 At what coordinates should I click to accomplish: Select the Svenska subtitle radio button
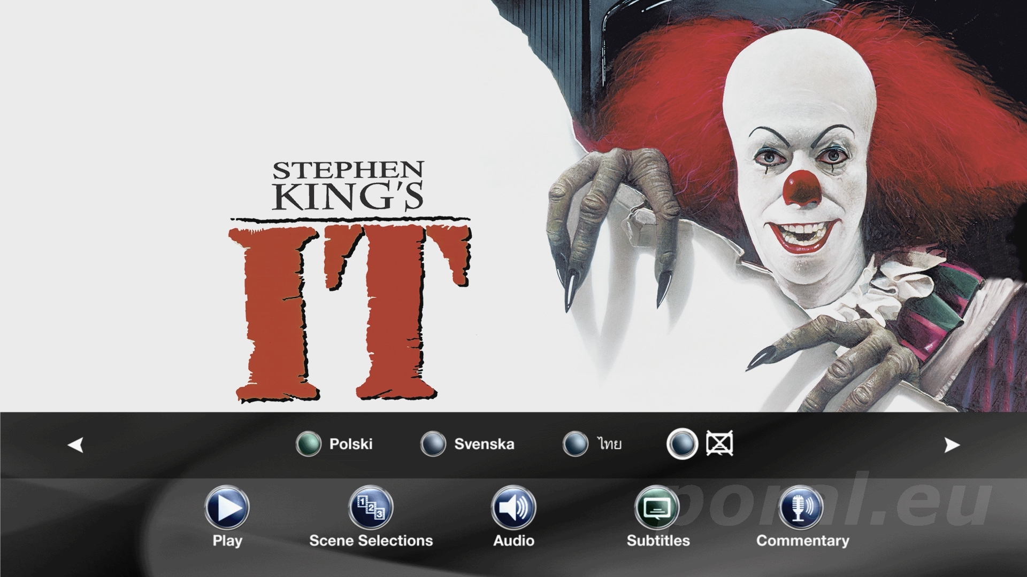(433, 444)
